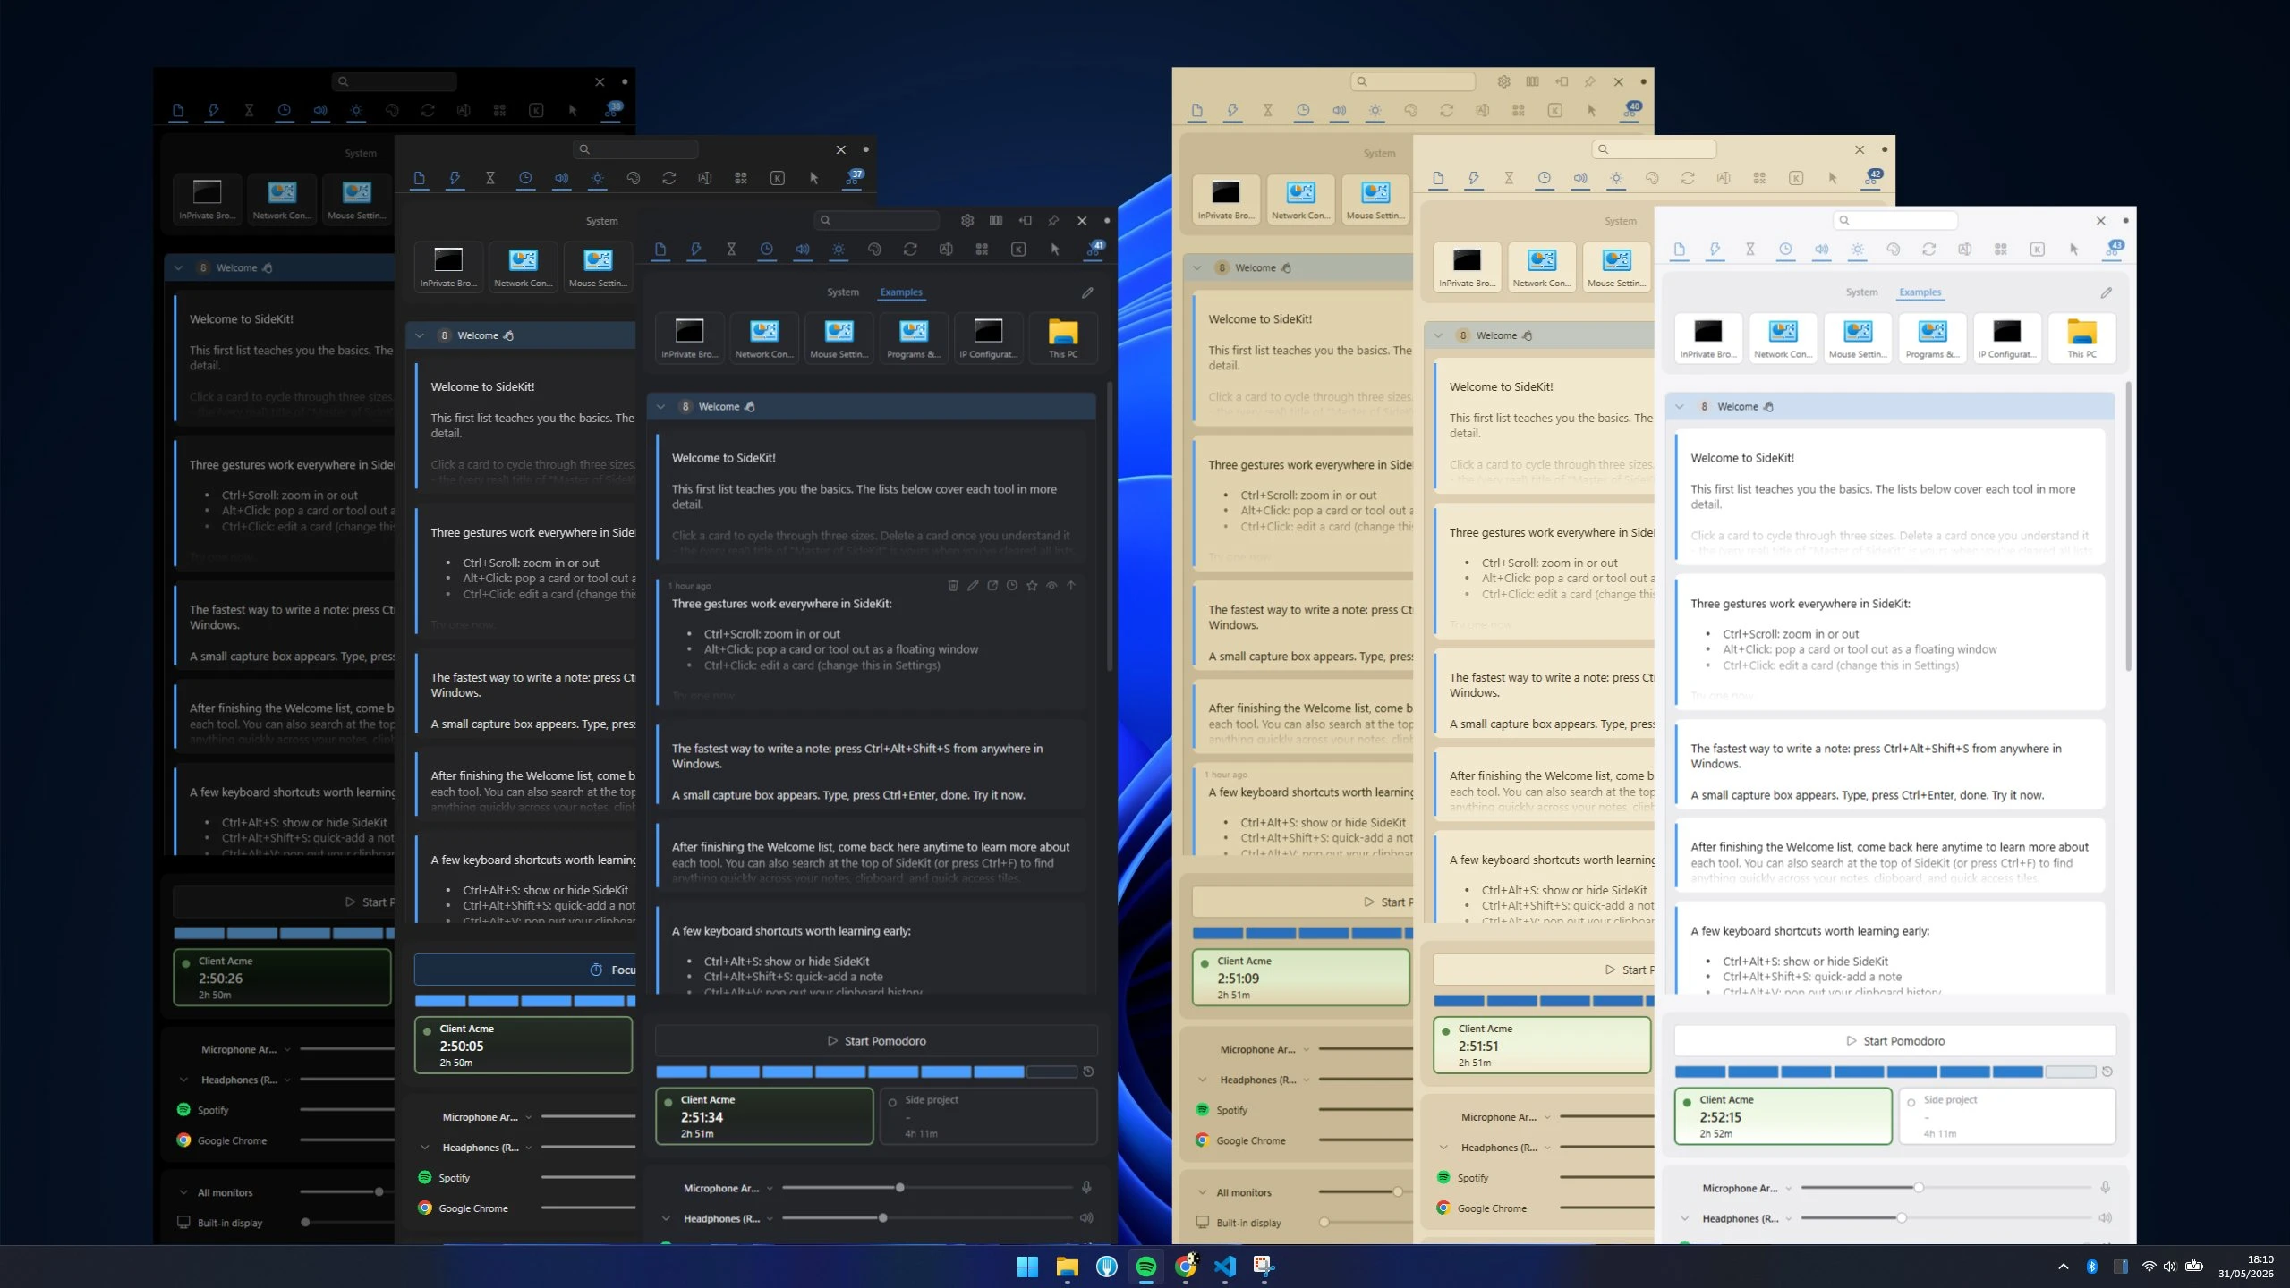
Task: Click columns layout icon in front dark window
Action: tap(996, 220)
